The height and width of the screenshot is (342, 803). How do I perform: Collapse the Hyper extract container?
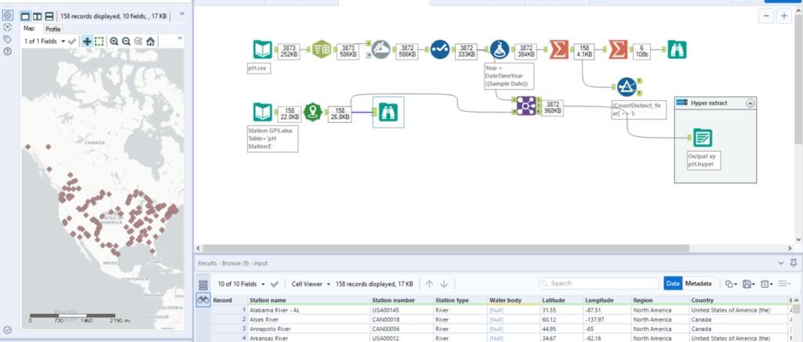point(749,103)
